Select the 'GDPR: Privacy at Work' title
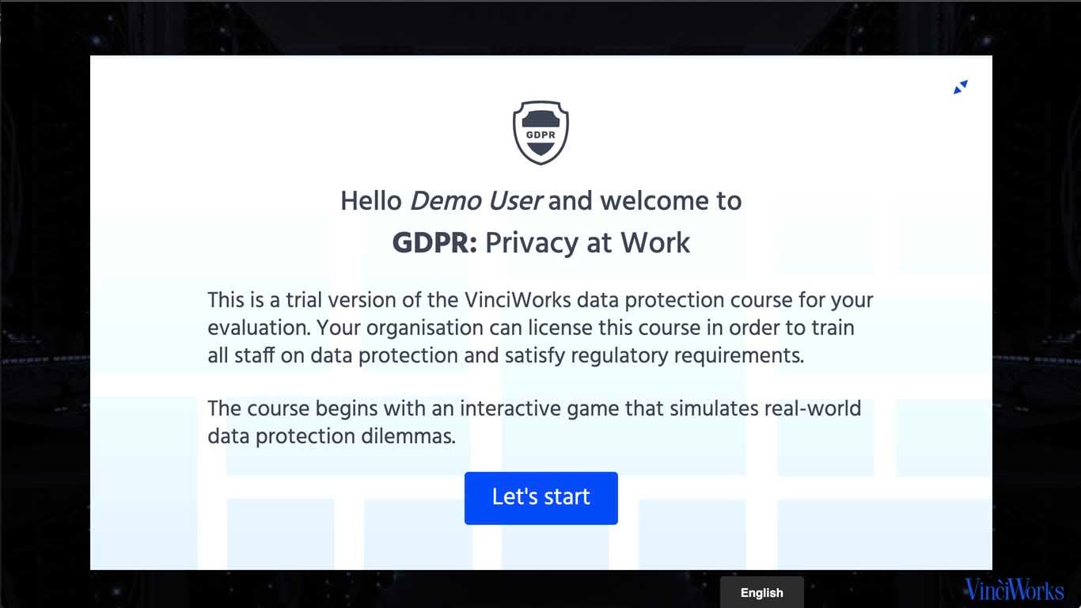The width and height of the screenshot is (1081, 608). click(x=540, y=242)
